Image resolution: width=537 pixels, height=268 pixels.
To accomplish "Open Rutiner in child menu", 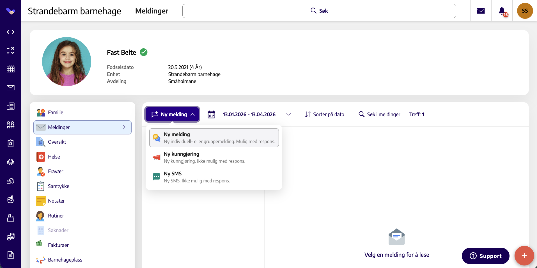I will [x=82, y=216].
